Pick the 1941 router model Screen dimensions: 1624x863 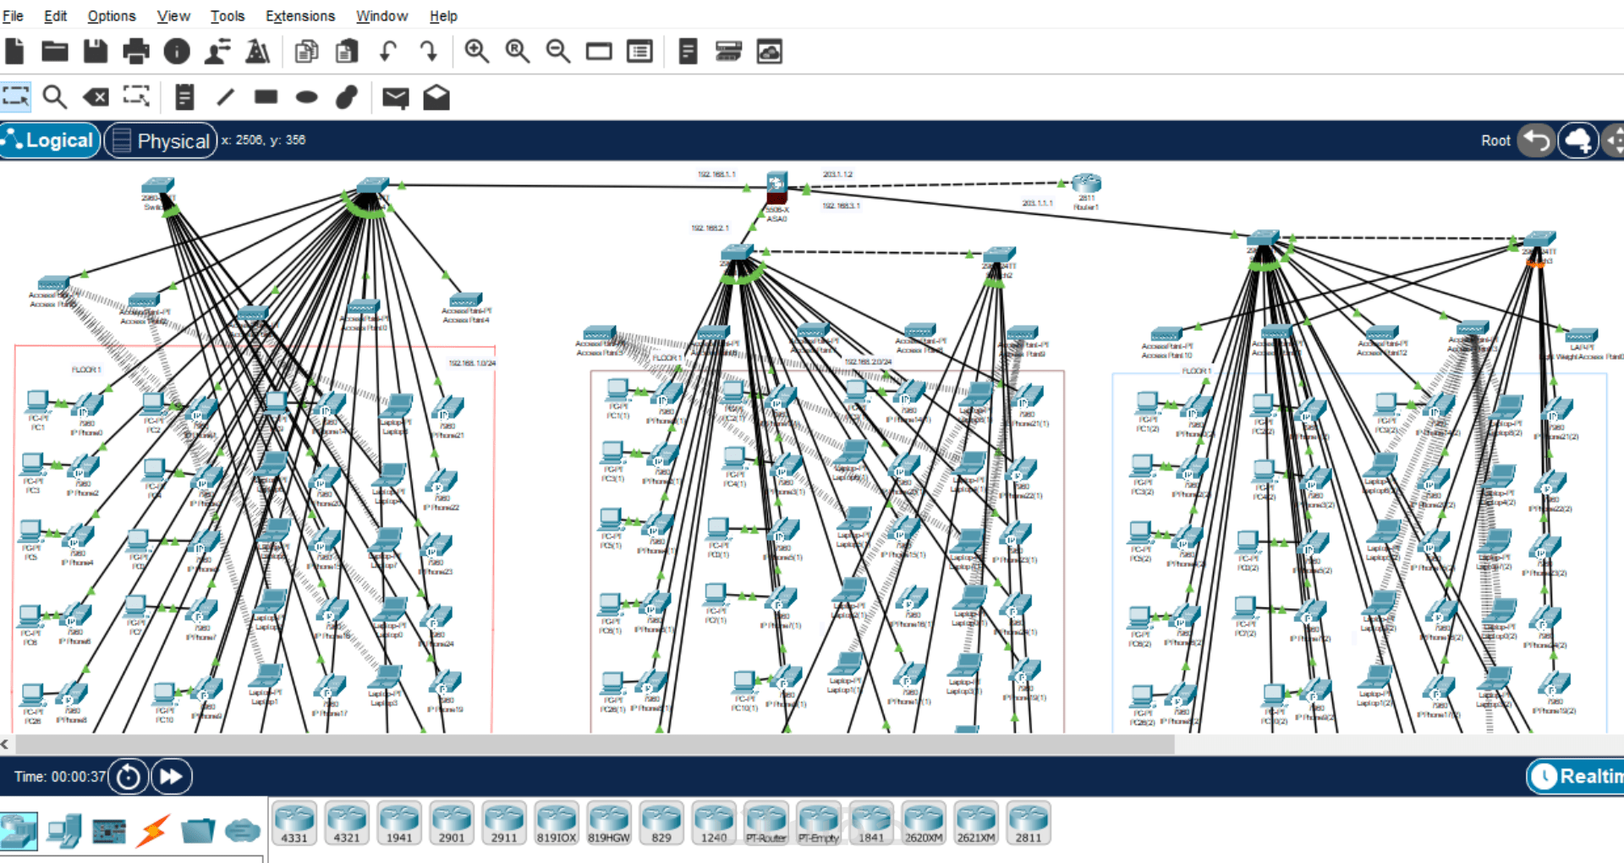pos(399,823)
